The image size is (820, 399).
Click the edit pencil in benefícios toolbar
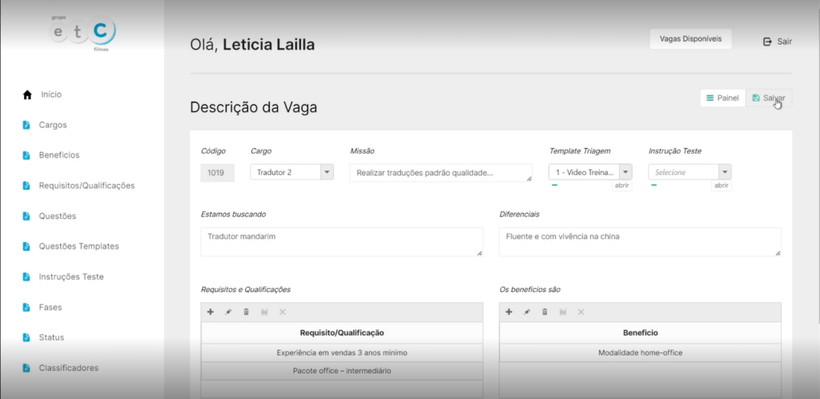(527, 312)
